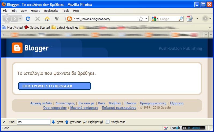Image resolution: width=214 pixels, height=132 pixels.
Task: Open the Αρχική σελίδα link
Action: (41, 103)
